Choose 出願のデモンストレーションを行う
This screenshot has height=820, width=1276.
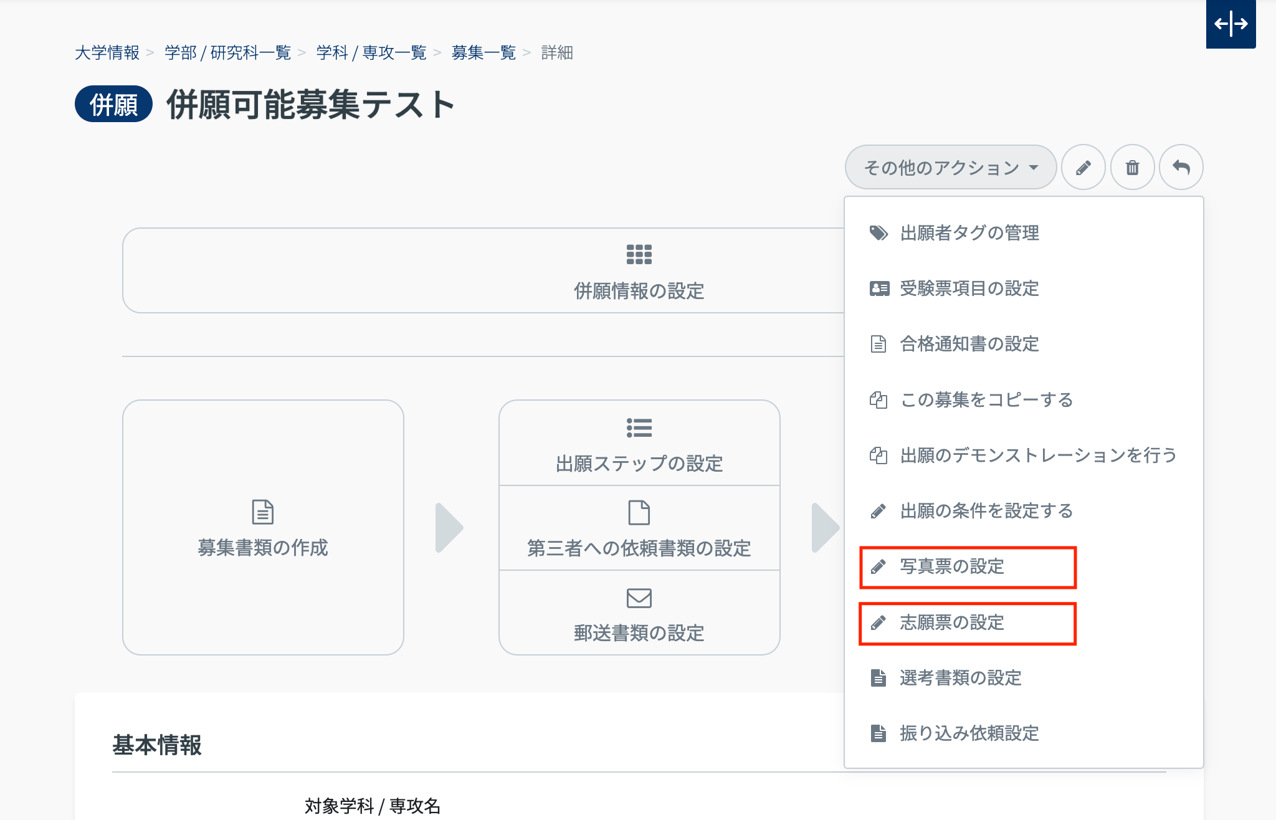click(x=1037, y=455)
